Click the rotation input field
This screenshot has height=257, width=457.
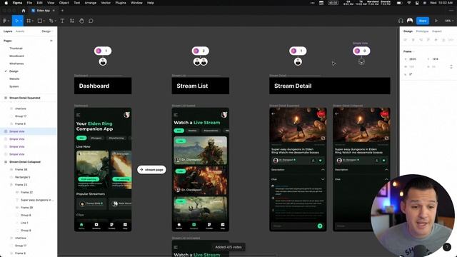pos(413,74)
